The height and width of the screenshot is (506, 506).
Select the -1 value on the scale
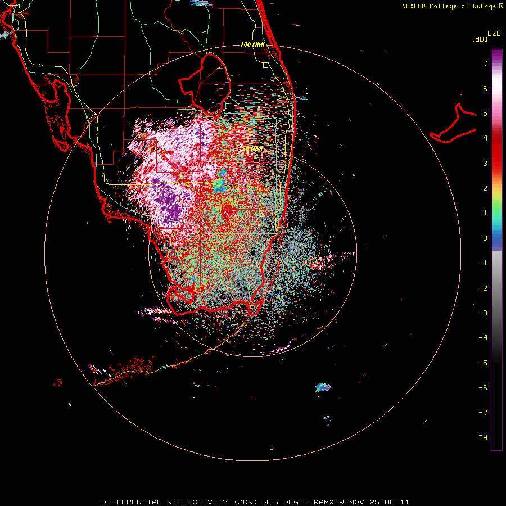pos(483,263)
